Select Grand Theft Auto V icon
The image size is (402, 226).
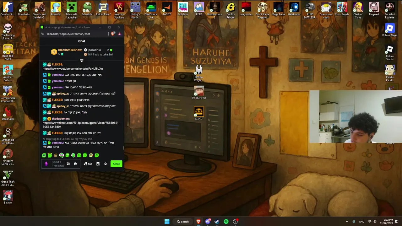coord(8,178)
